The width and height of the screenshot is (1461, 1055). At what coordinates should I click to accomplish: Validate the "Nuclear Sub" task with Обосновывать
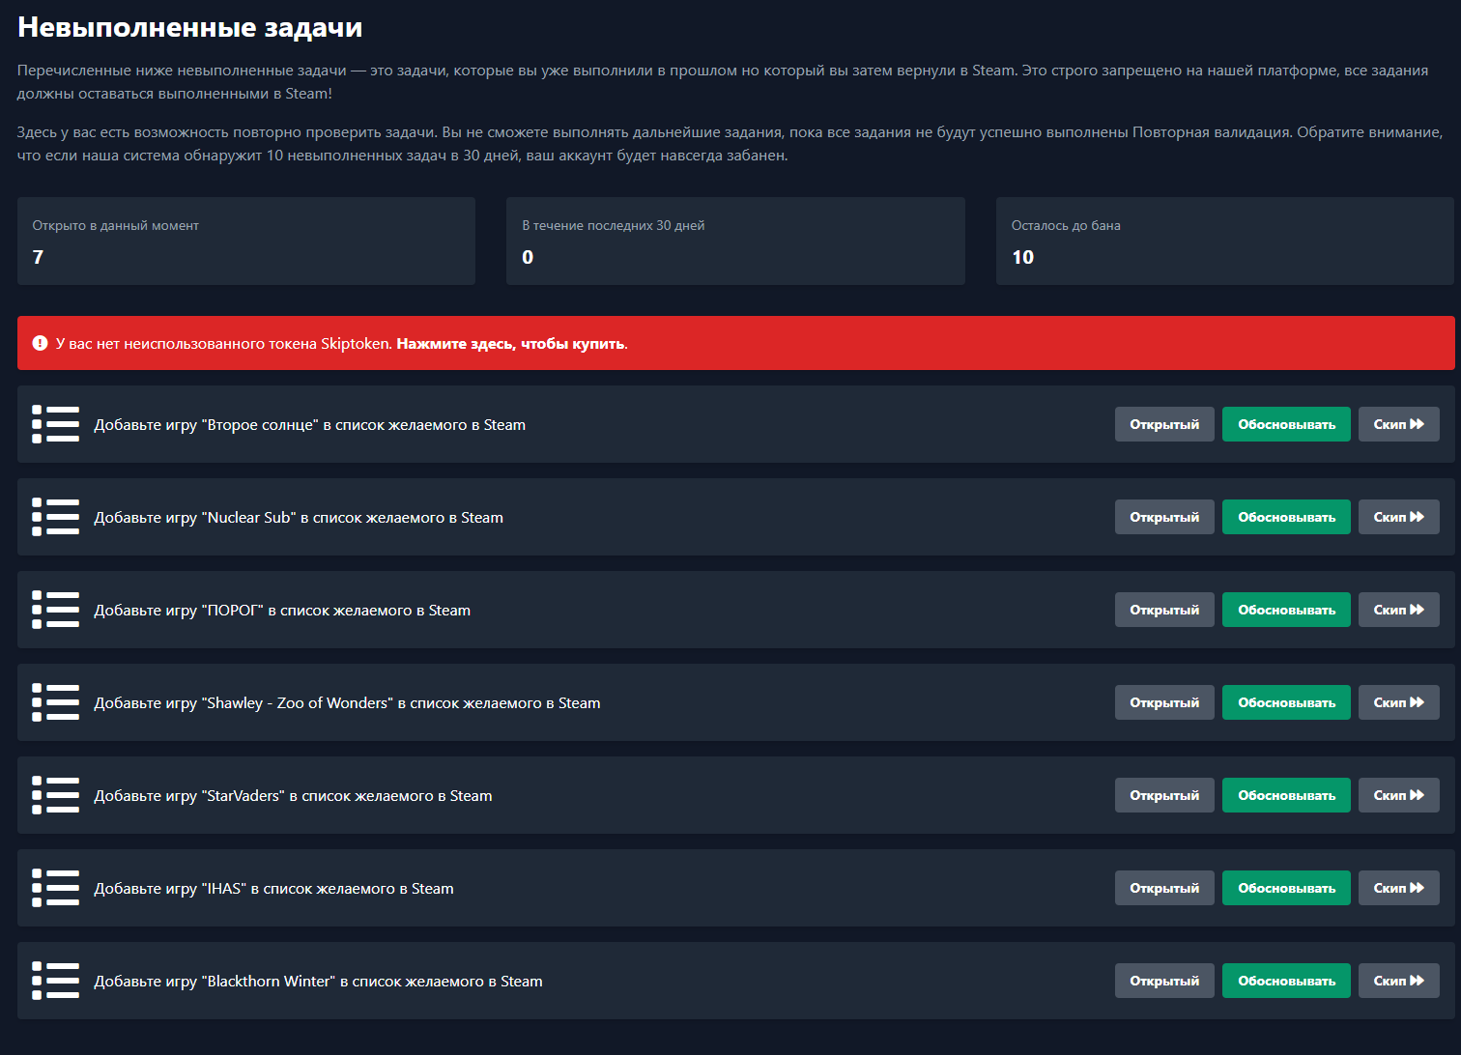pos(1286,517)
